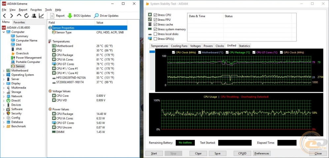Refresh the page with the circular arrow icon
Viewport: 329px width, 158px height.
point(26,16)
